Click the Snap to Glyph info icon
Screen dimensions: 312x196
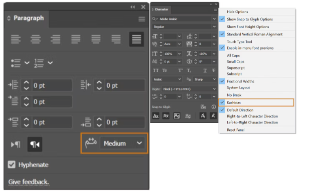214,107
